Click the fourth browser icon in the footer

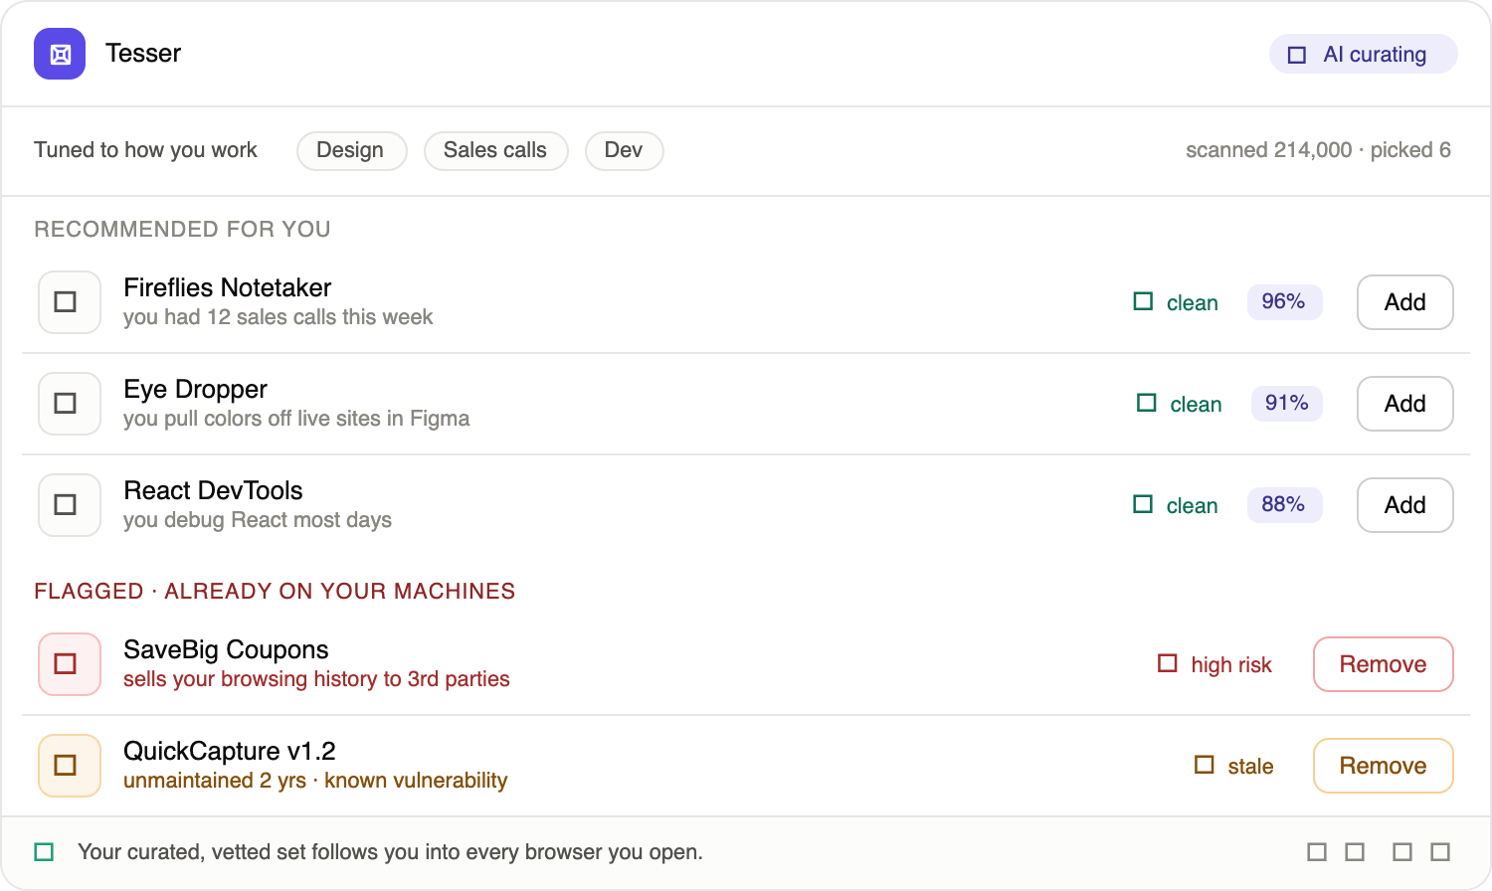coord(1440,852)
